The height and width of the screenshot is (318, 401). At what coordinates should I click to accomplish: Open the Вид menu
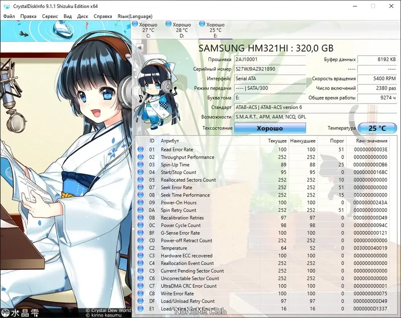click(x=68, y=16)
